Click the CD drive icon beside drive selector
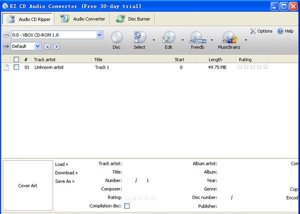This screenshot has width=300, height=214. pos(6,35)
